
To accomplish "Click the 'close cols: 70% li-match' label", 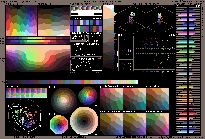I will pyautogui.click(x=86, y=33).
